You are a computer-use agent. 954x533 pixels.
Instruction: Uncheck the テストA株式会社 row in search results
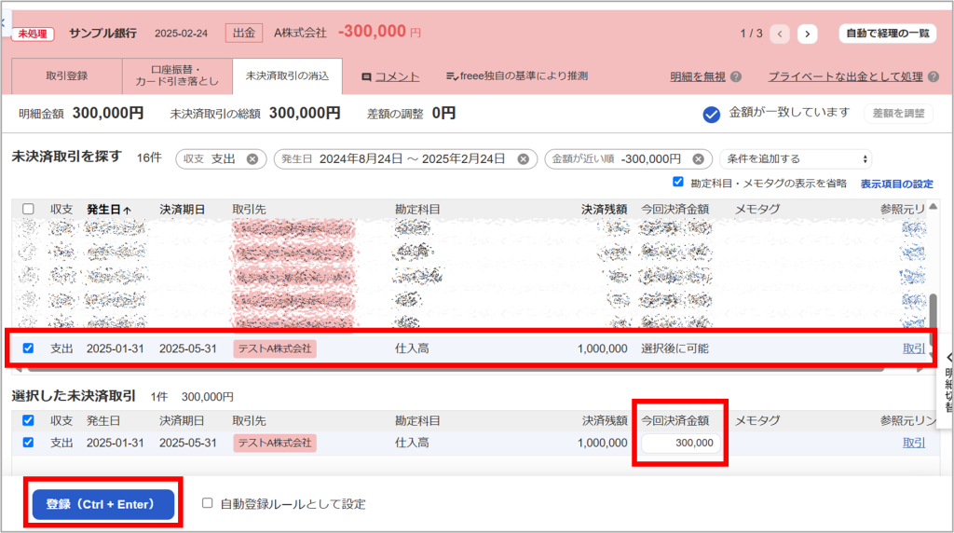[28, 348]
